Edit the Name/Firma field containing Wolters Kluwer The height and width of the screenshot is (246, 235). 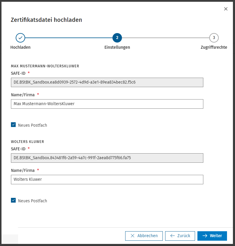coord(107,180)
